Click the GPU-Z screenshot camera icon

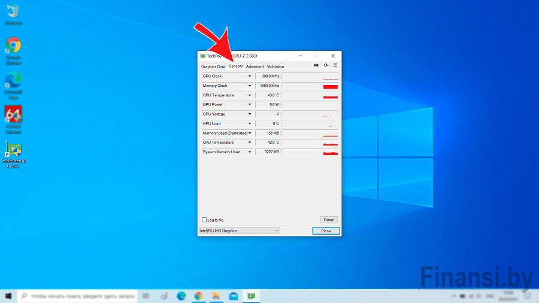coord(316,65)
